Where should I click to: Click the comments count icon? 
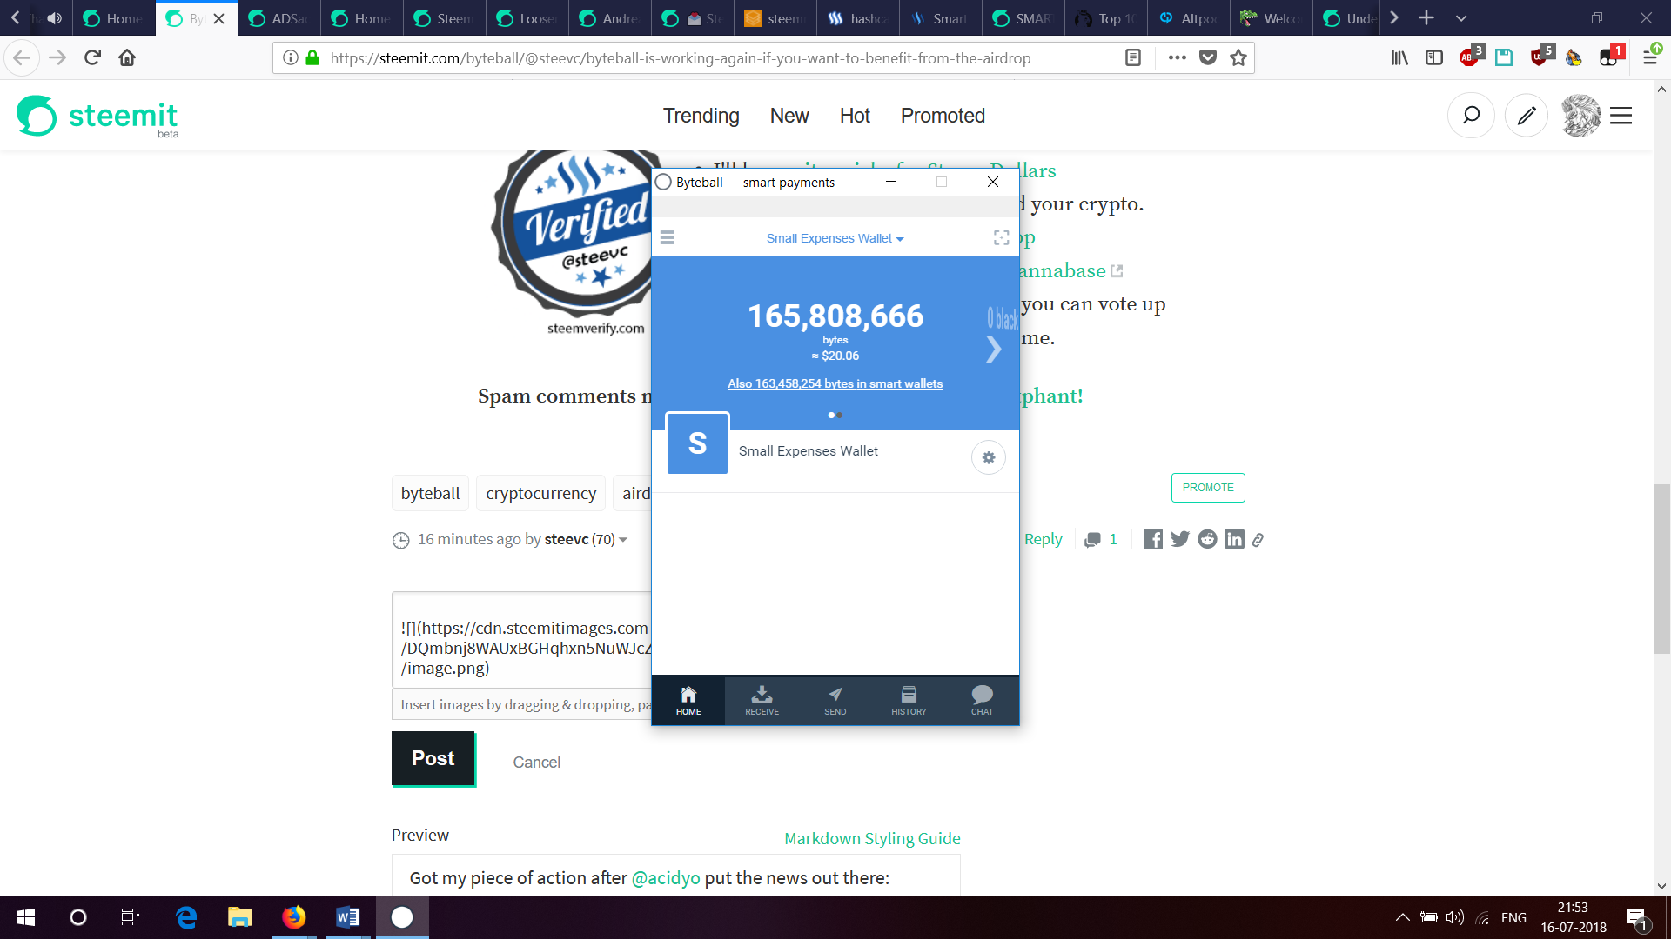(1092, 540)
